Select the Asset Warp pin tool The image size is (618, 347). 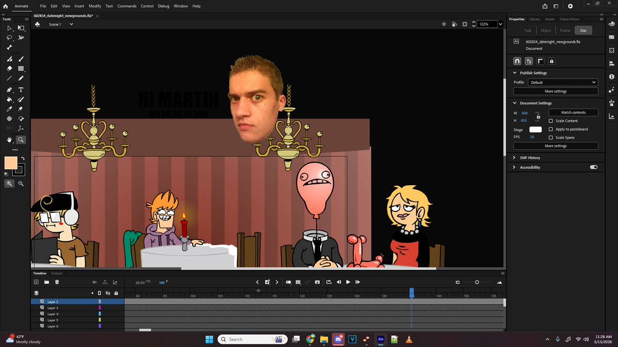point(21,109)
